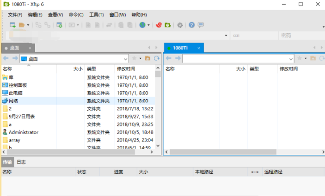Viewport: 325px width, 196px height.
Task: Expand the local 桌面 path dropdown
Action: tap(125, 59)
